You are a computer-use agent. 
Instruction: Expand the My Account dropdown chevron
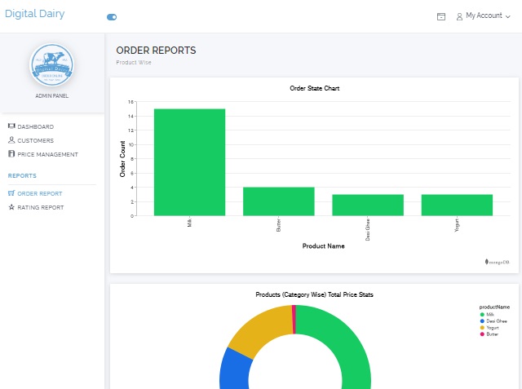(x=507, y=16)
